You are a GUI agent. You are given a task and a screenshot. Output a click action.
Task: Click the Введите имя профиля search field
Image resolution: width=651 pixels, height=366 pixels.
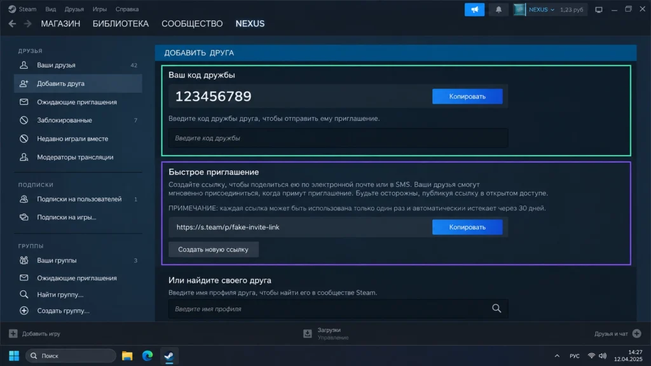coord(338,309)
